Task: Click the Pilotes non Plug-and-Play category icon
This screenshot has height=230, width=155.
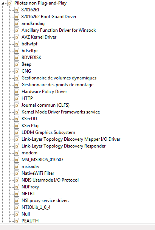Action: 10,3
